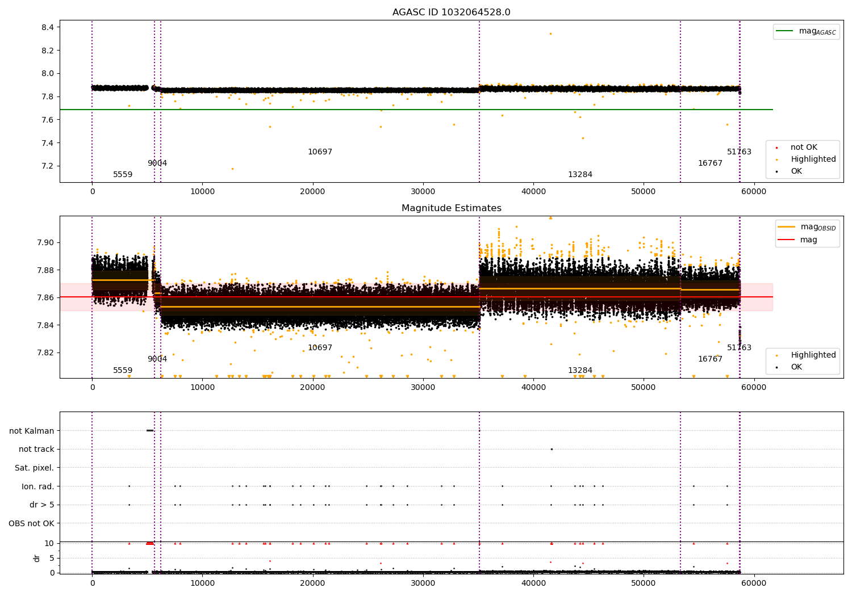Viewport: 852px width, 596px height.
Task: Click 'Highlighted' legend entry in the middle plot
Action: coord(805,355)
